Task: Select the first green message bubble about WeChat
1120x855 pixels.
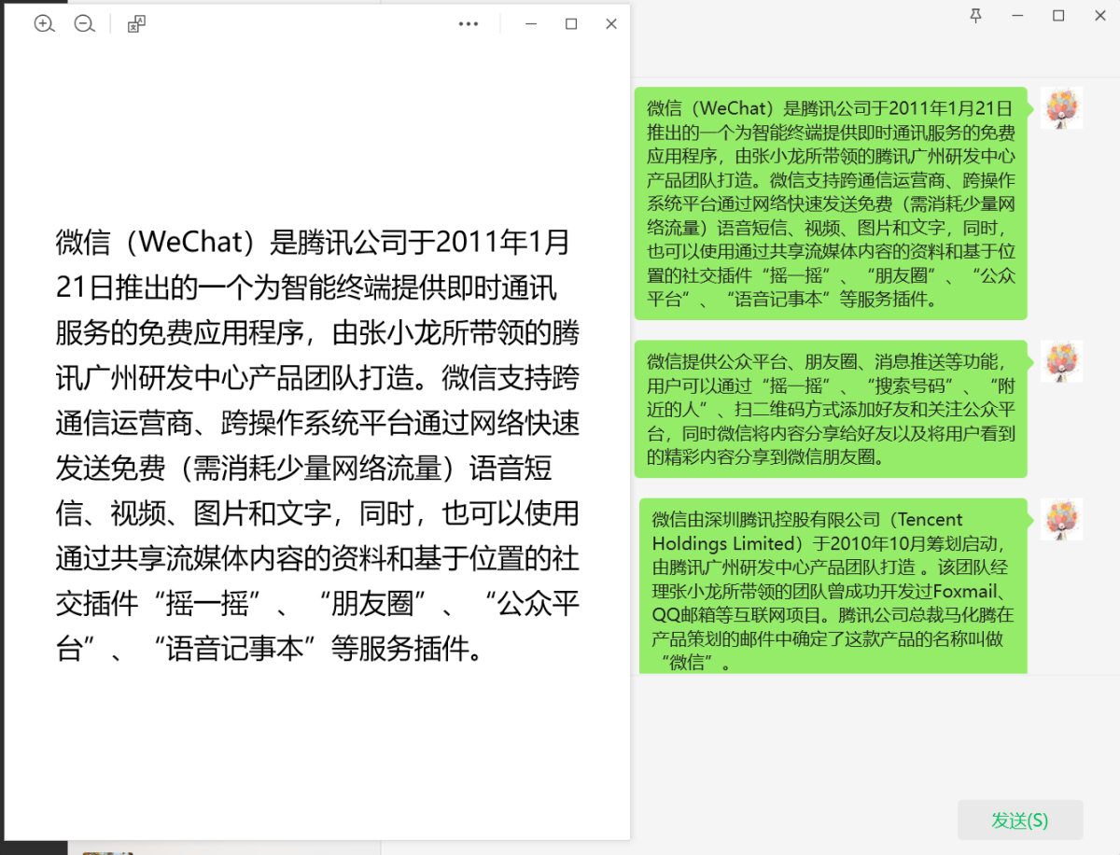Action: click(831, 203)
